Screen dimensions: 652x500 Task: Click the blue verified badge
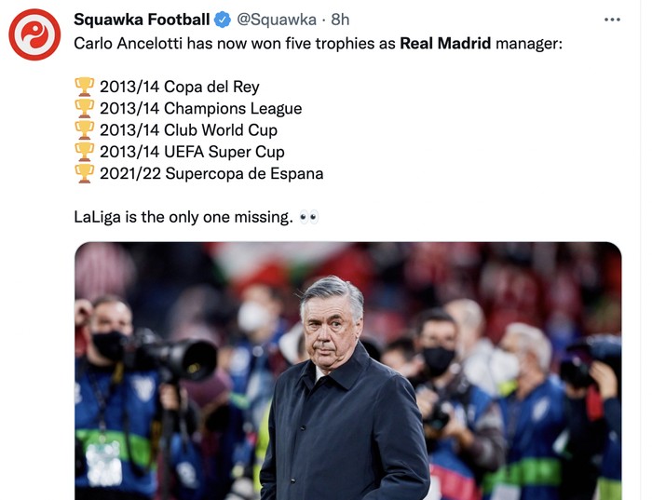pos(224,20)
